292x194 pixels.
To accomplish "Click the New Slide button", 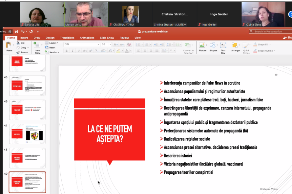I will tap(38, 47).
